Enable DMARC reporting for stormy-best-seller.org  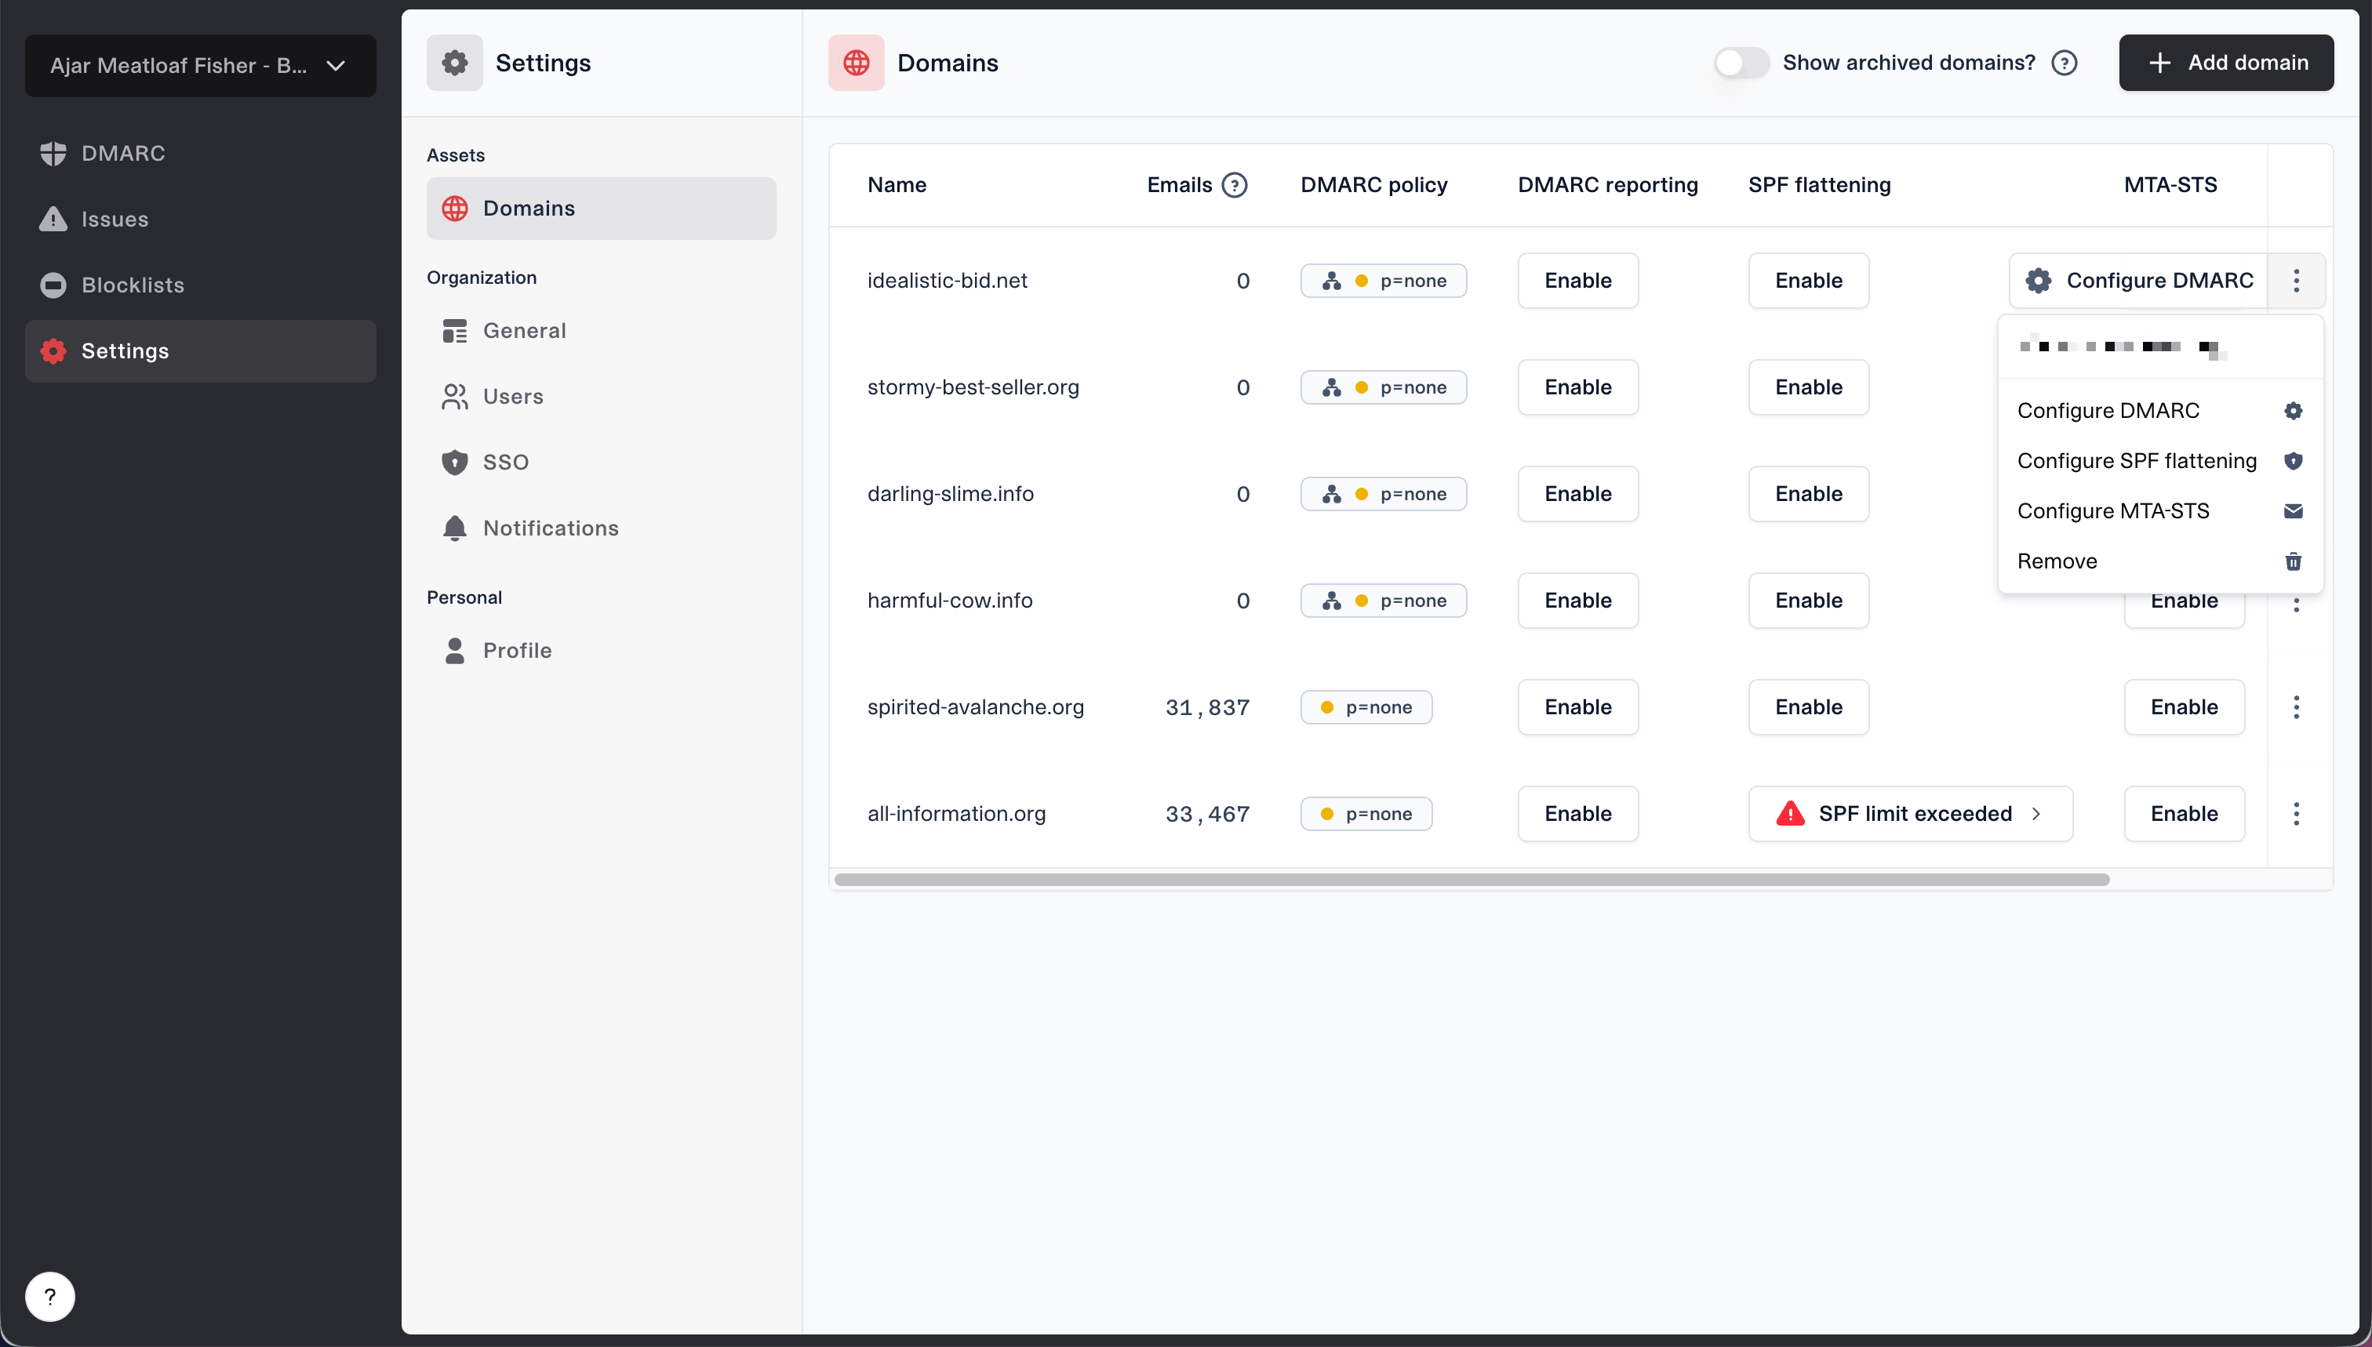point(1577,387)
